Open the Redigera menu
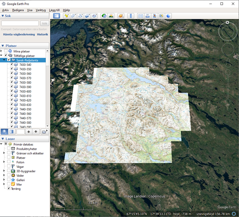 click(x=18, y=10)
